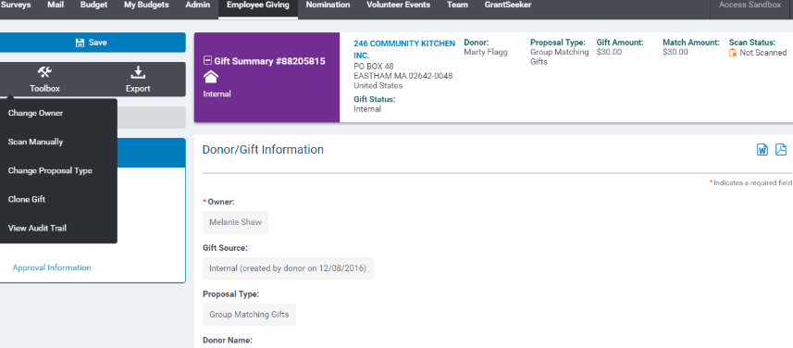This screenshot has height=348, width=793.
Task: Go to the My Budgets tab
Action: (x=146, y=5)
